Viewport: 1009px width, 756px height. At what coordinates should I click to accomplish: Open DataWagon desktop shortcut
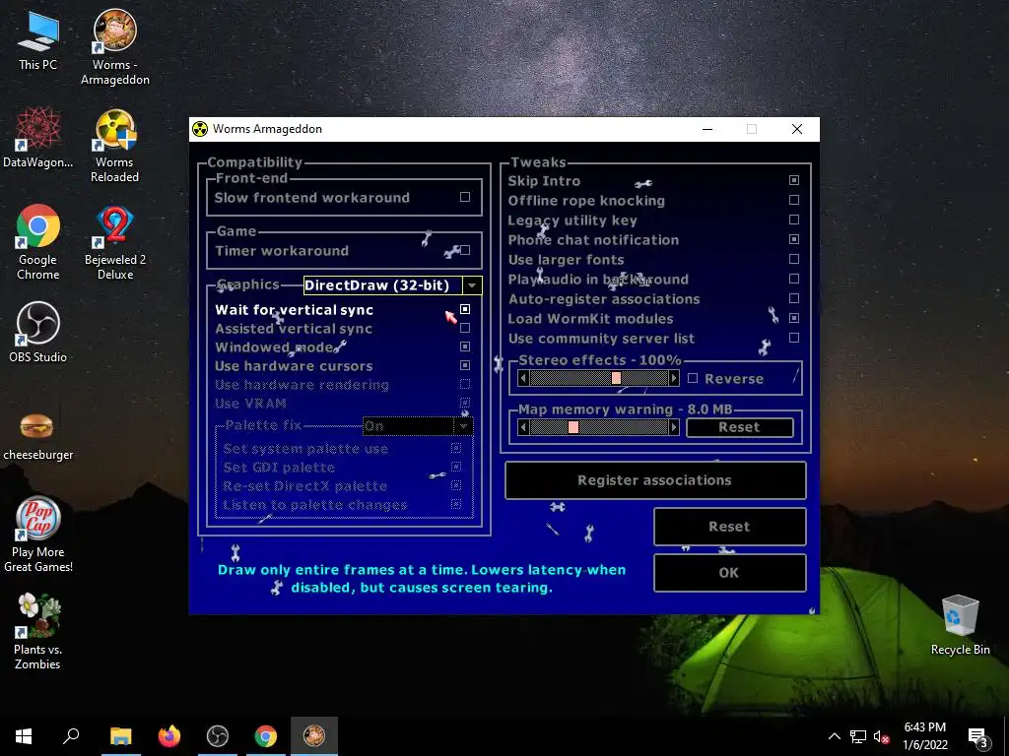coord(37,138)
